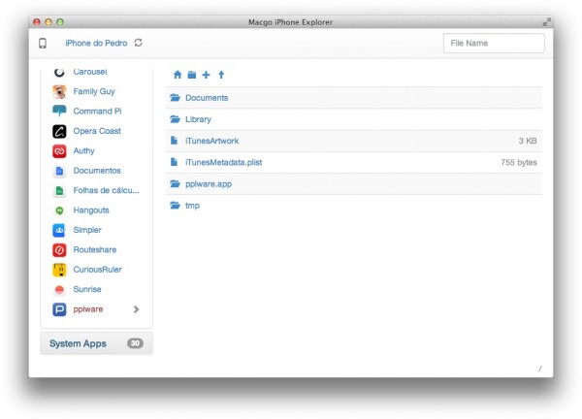The height and width of the screenshot is (419, 582).
Task: Select the Folhas de cálculo app icon
Action: (x=59, y=190)
